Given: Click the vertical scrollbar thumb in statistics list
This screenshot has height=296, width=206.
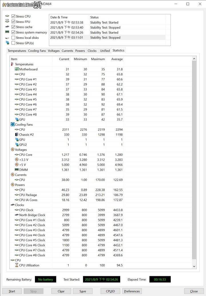Looking at the screenshot, I should (x=194, y=160).
